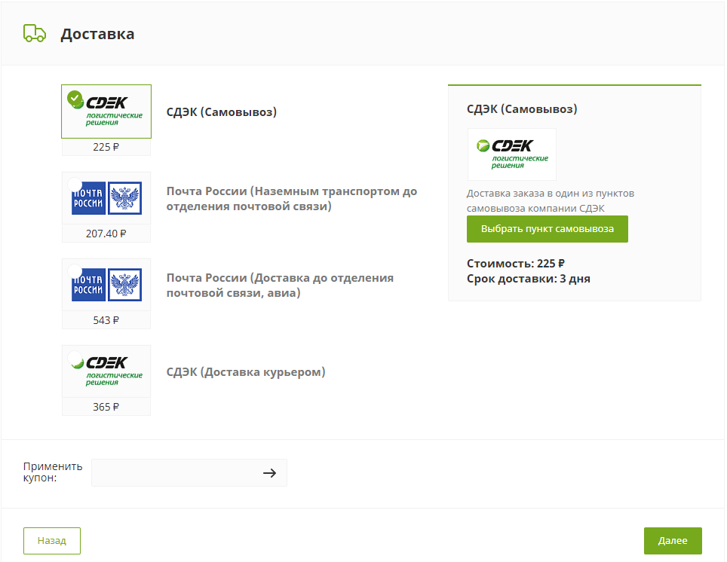
Task: Click the 543 ₽ price label
Action: coord(106,320)
